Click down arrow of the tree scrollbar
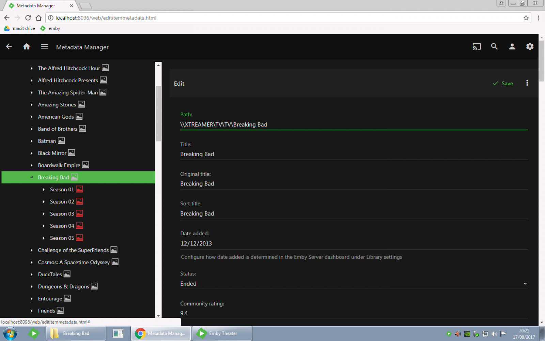Image resolution: width=545 pixels, height=341 pixels. (158, 316)
